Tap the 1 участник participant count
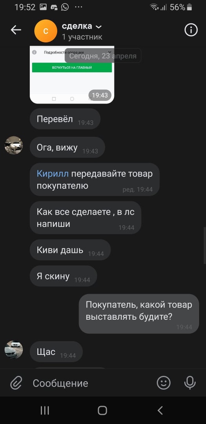The height and width of the screenshot is (424, 206). [82, 37]
